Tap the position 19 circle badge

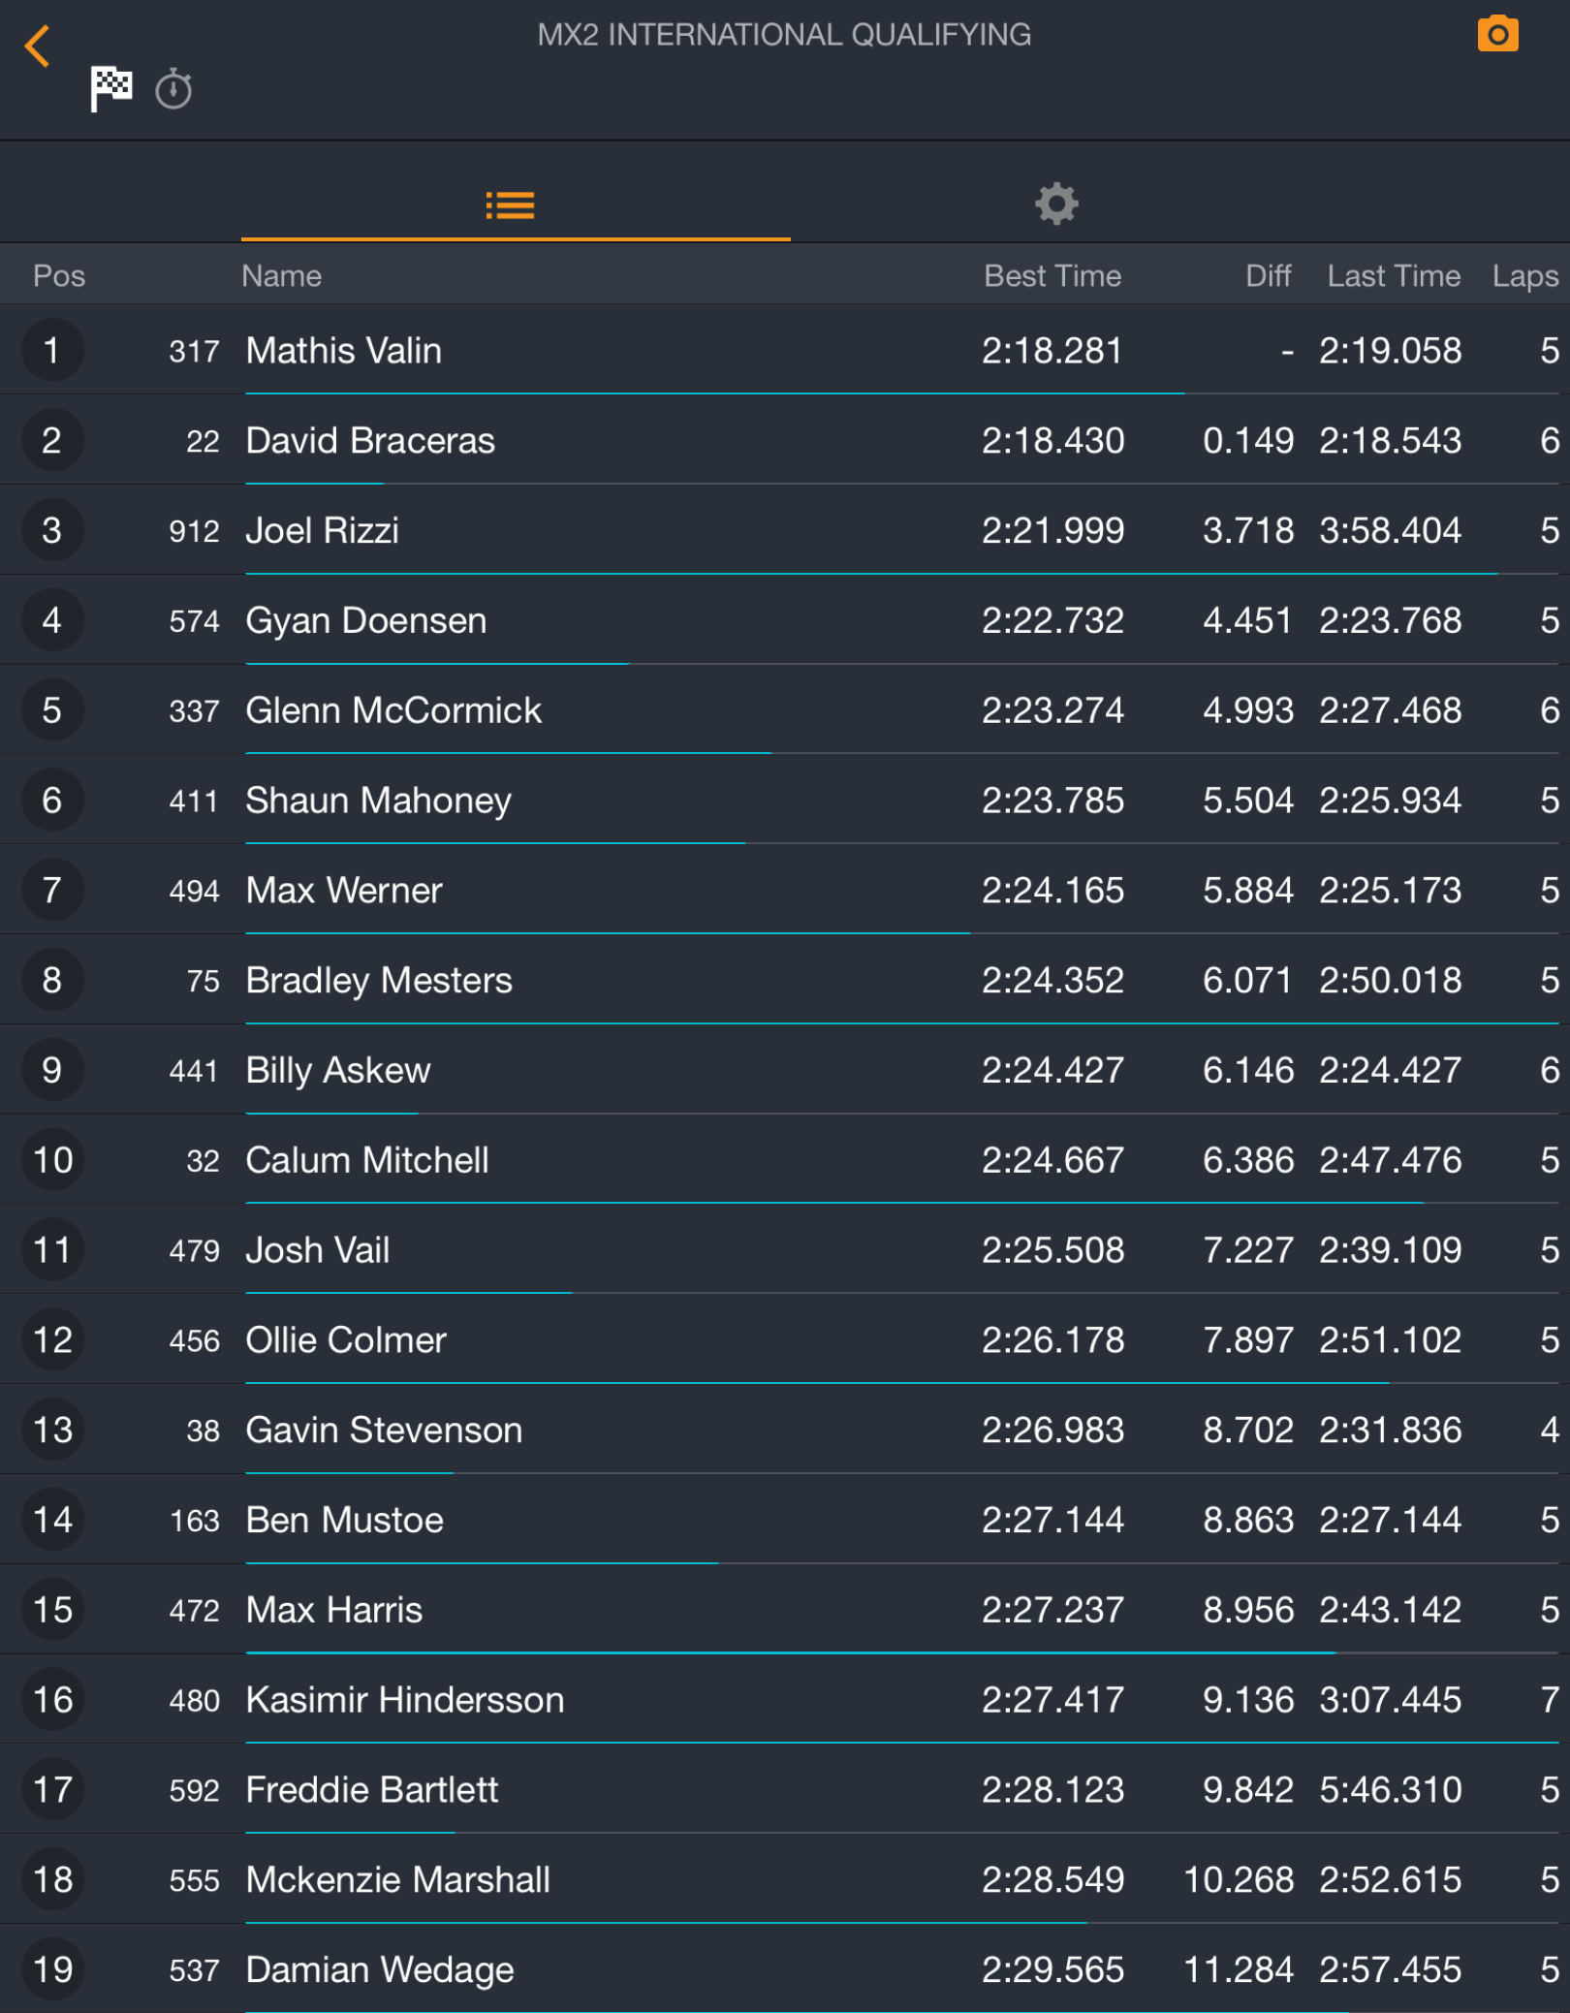(52, 1969)
